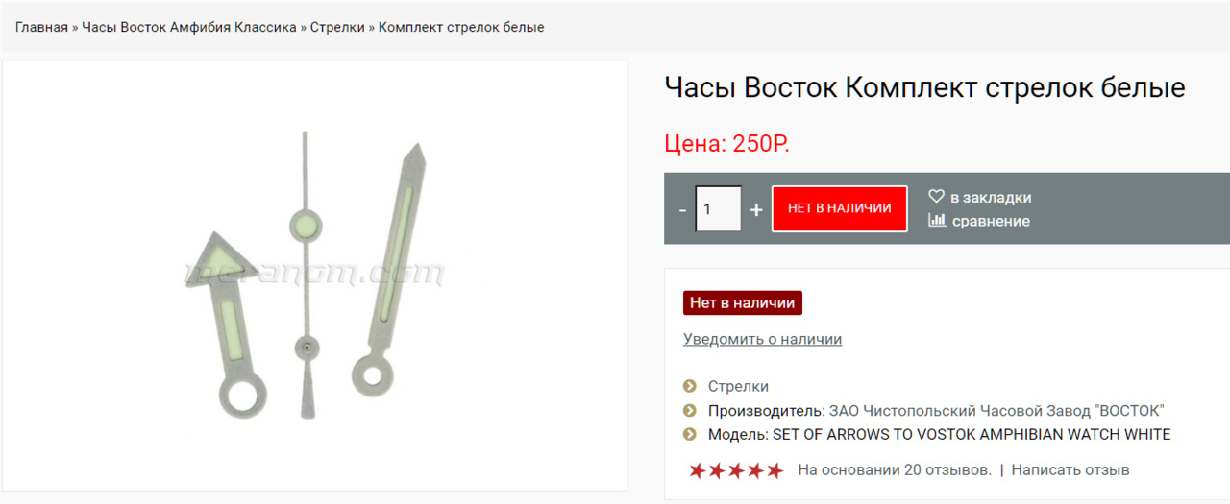
Task: Click the bullet icon beside Производитель
Action: [689, 410]
